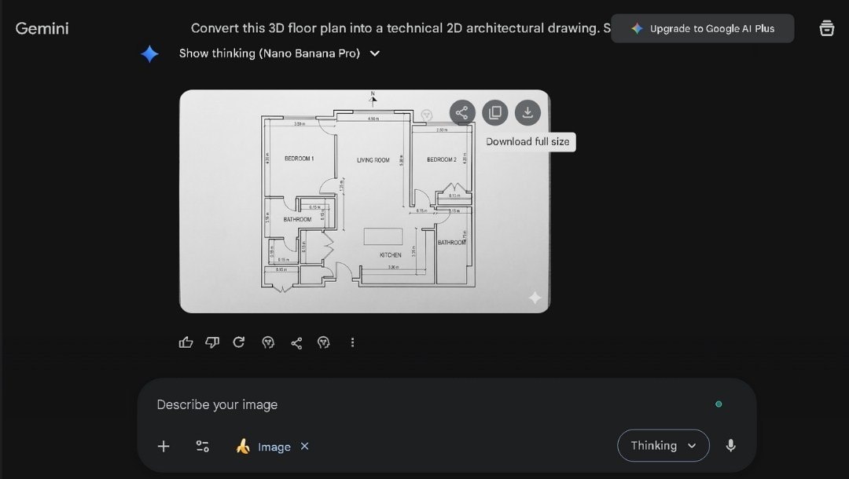Copy the generated floor plan image
Screen dimensions: 849x479
[494, 112]
